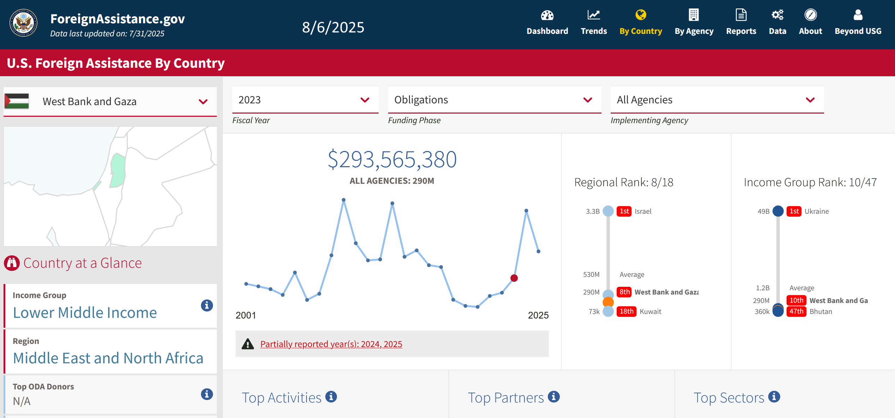Click the Top Partners heading
Viewport: 895px width, 418px height.
coord(505,398)
